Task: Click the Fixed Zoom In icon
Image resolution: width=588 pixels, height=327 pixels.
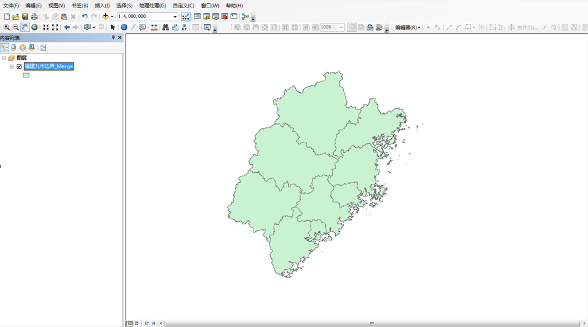Action: click(x=46, y=27)
